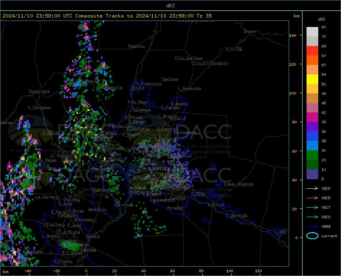Select the red 60 dBZ color swatch
This screenshot has height=276, width=341.
312,51
